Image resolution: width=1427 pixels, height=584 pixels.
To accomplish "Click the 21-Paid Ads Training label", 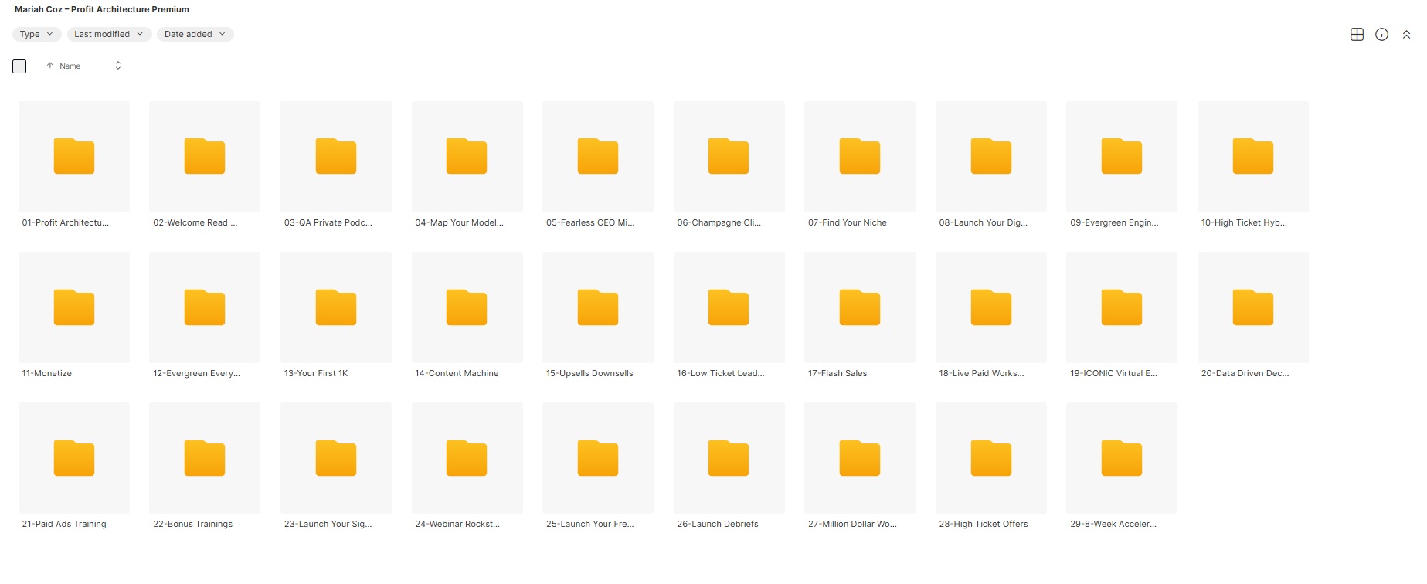I will [64, 524].
